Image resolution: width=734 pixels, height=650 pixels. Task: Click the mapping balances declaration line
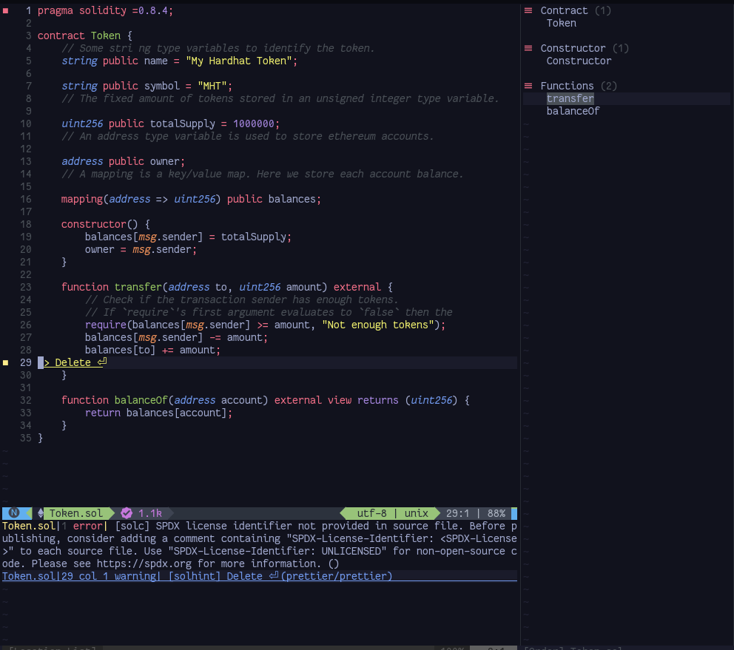(x=191, y=200)
